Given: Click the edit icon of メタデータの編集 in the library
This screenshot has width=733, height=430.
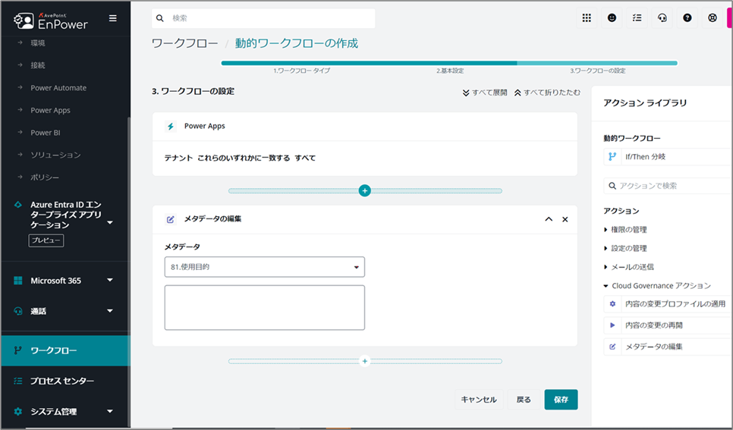Looking at the screenshot, I should 612,347.
